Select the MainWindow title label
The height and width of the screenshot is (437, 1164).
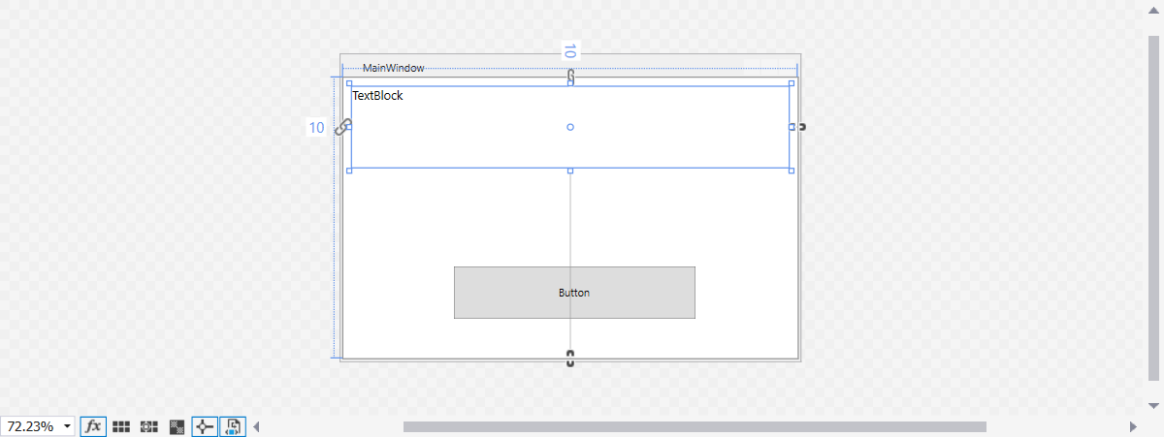pyautogui.click(x=393, y=68)
